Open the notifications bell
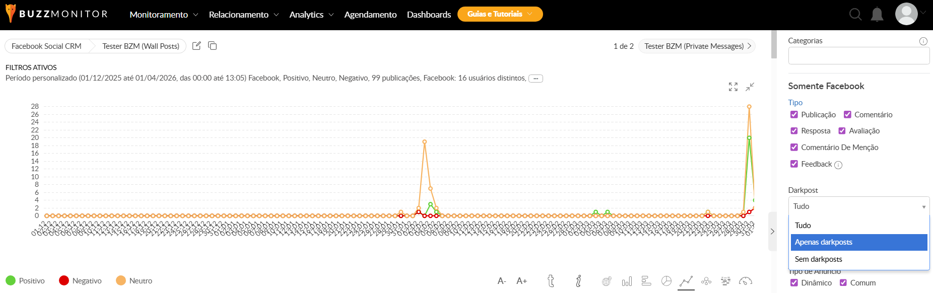The image size is (933, 293). pos(877,14)
